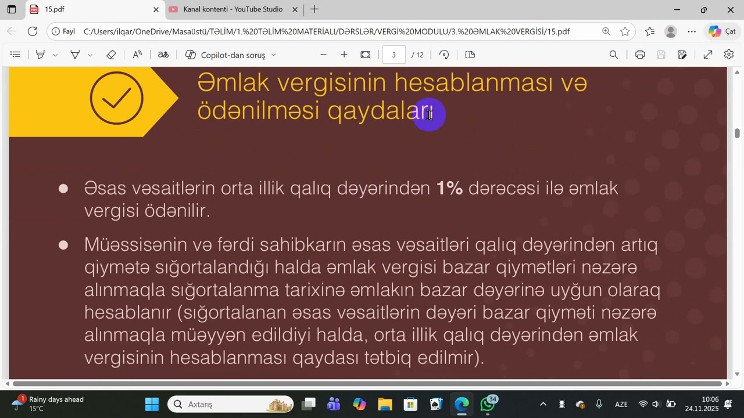Open the browser profile menu
This screenshot has width=744, height=418.
671,32
